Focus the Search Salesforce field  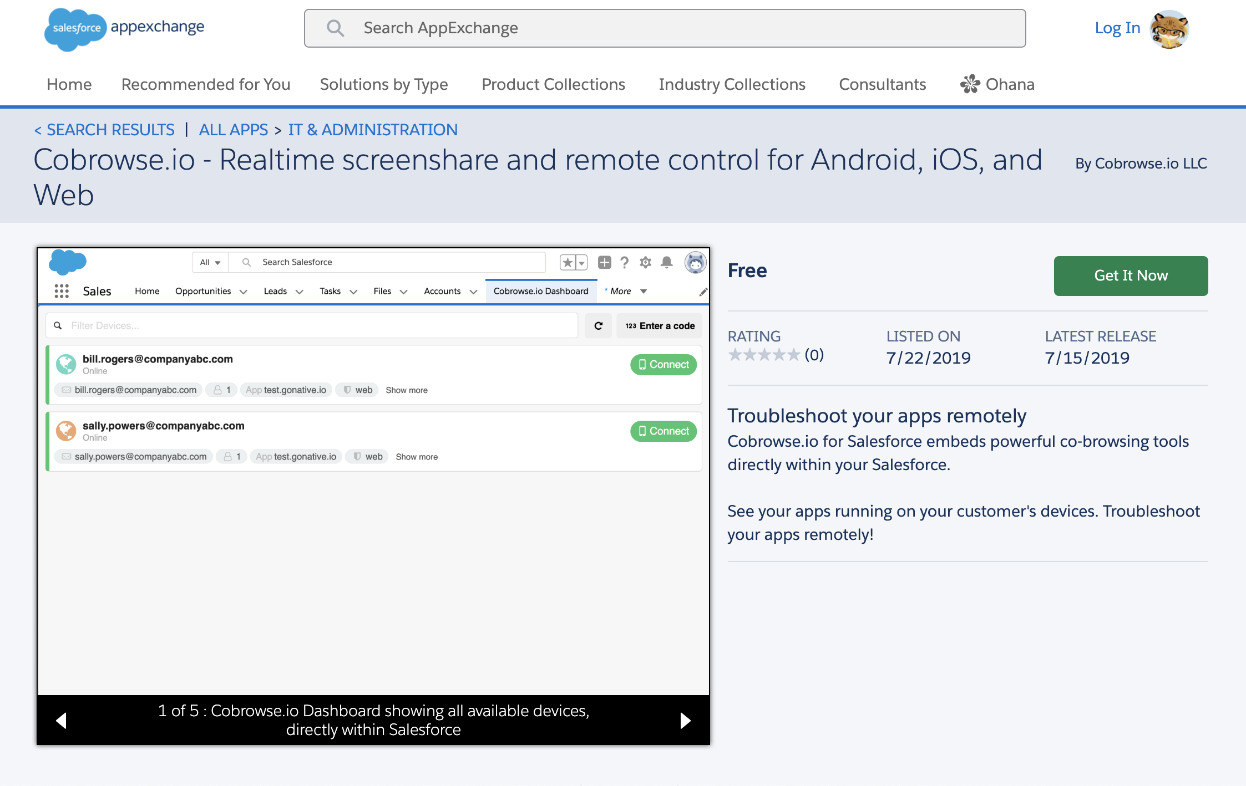tap(386, 262)
